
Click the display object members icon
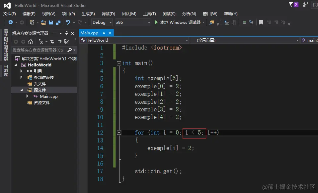pos(227,22)
